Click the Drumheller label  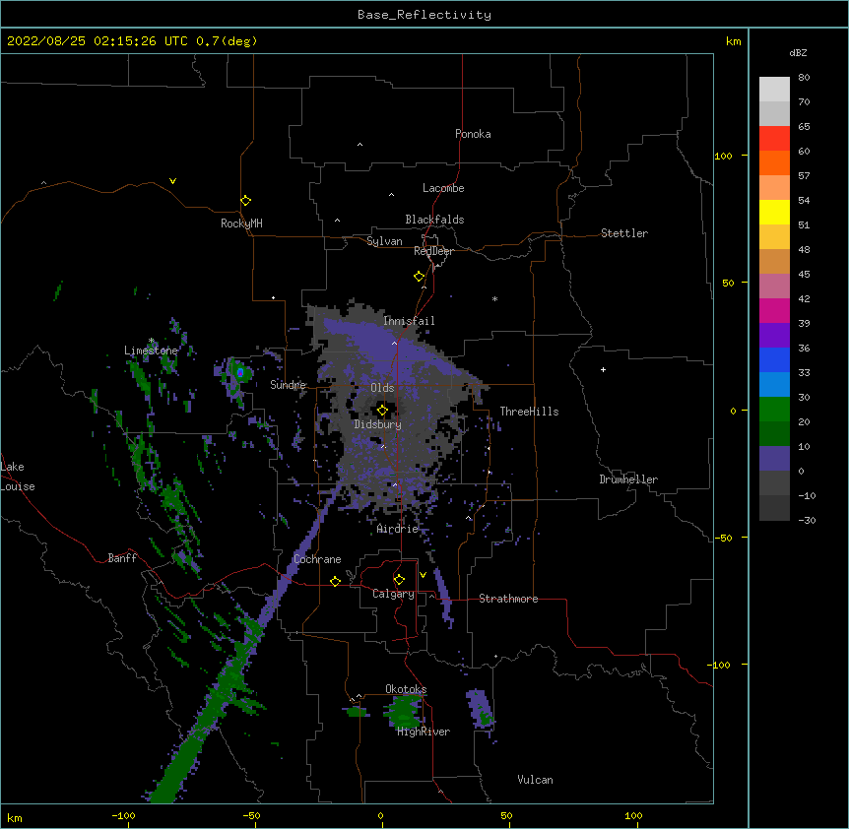click(x=628, y=479)
